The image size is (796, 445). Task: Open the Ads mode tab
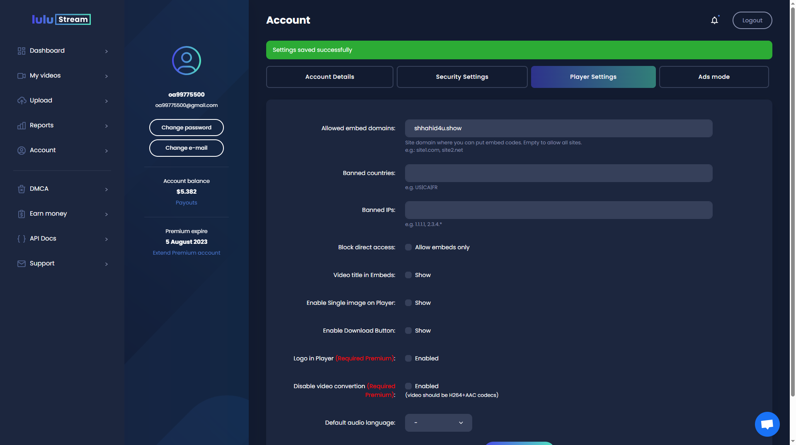[x=713, y=77]
